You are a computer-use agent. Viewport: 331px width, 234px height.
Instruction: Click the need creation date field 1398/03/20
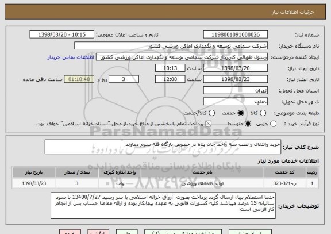[236, 68]
